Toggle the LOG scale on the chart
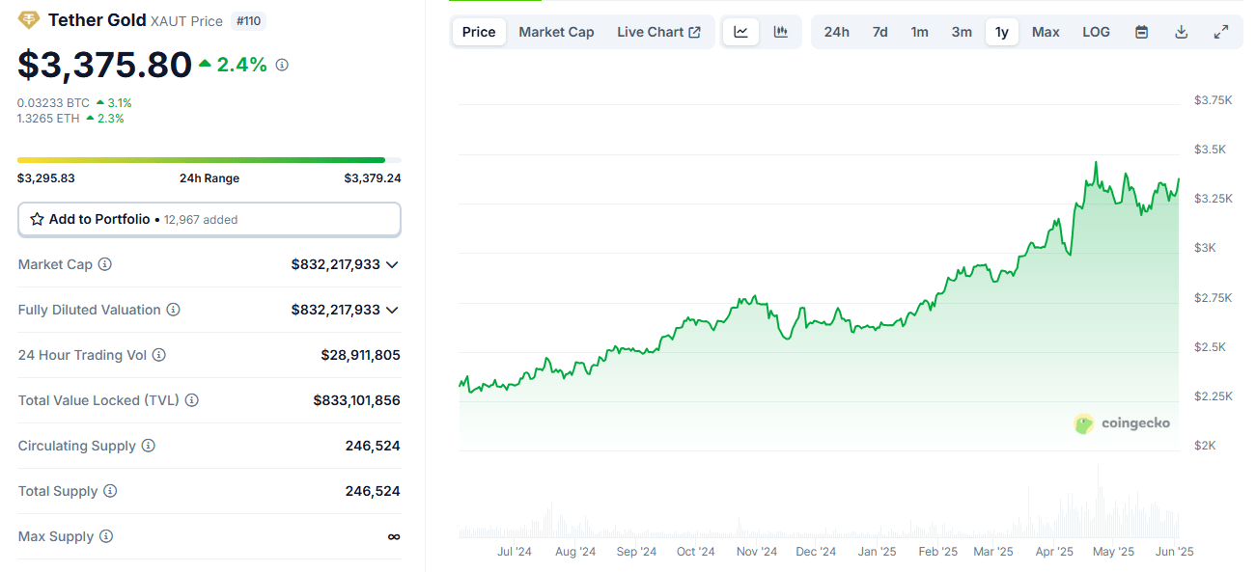Screen dimensions: 1256x572 pos(1096,32)
